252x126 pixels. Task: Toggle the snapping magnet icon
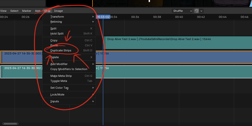[x=196, y=11]
